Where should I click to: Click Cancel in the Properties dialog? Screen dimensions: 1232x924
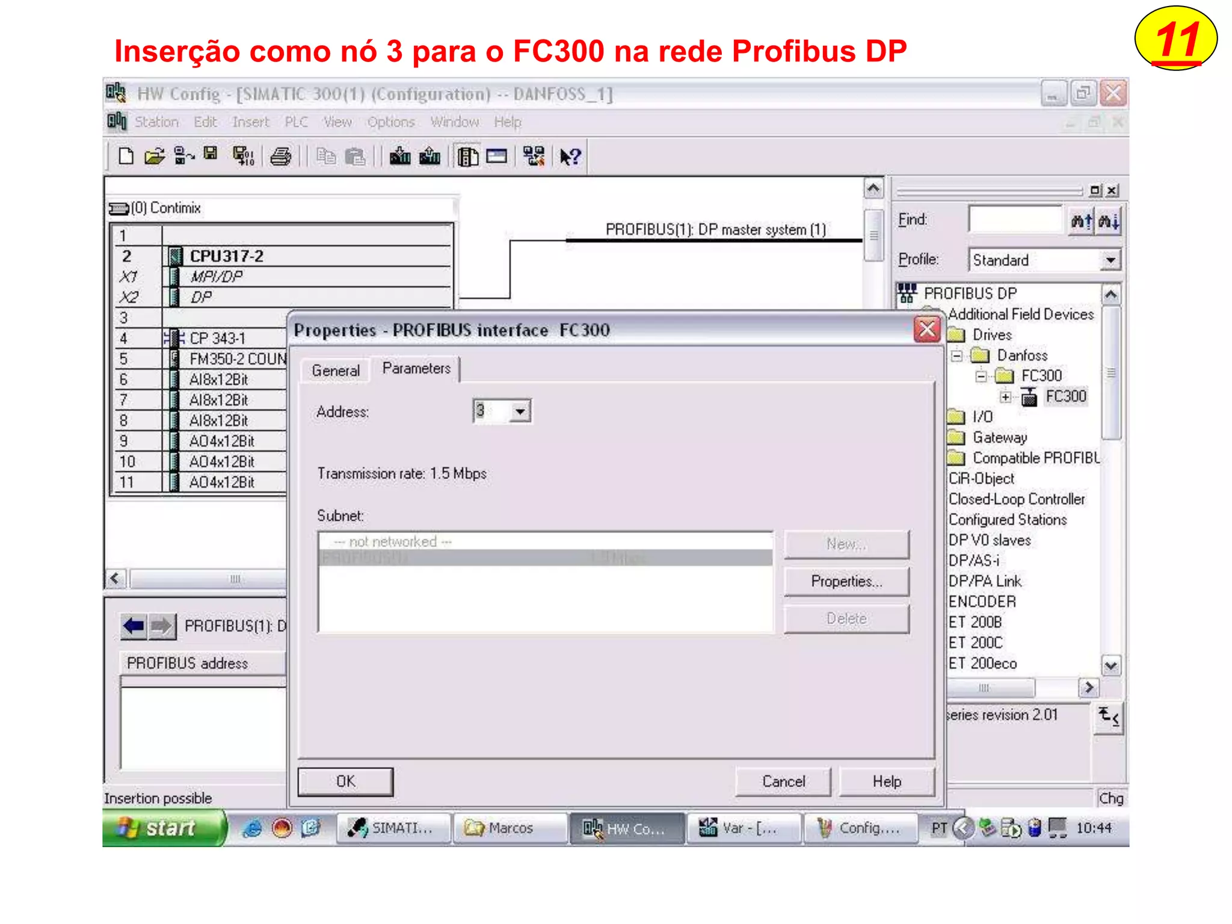(x=783, y=781)
